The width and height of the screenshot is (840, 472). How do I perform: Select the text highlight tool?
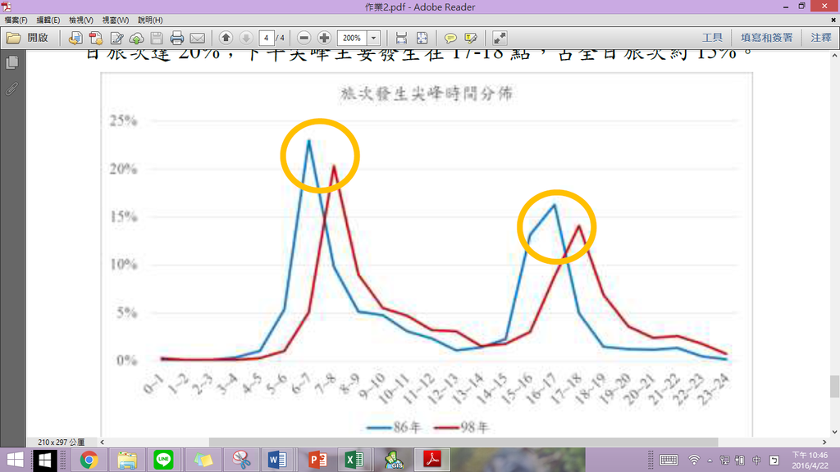pos(469,37)
